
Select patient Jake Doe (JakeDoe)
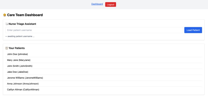click(x=103, y=72)
